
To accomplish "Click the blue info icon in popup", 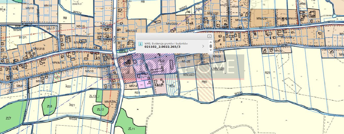I will (x=140, y=44).
